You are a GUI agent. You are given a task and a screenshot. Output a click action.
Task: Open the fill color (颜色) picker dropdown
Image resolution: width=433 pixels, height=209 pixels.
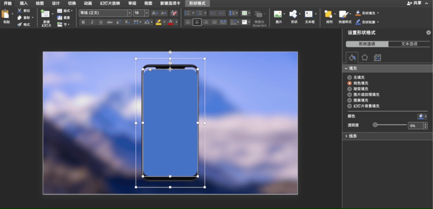[x=423, y=116]
